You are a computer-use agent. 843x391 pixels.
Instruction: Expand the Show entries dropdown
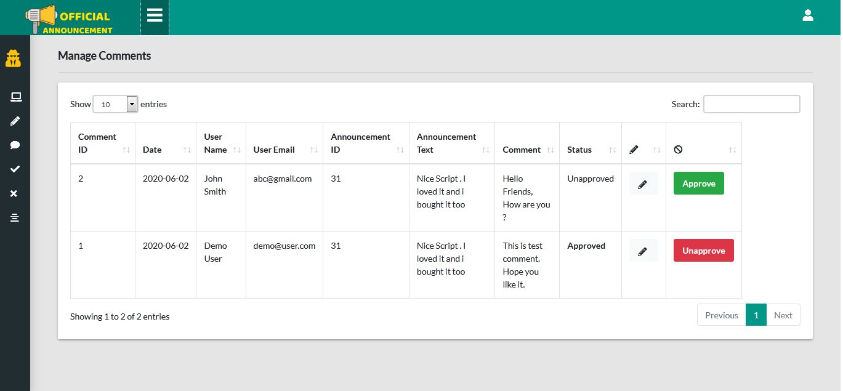tap(115, 105)
